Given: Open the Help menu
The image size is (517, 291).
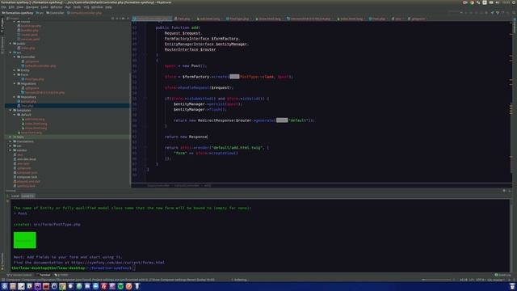Looking at the screenshot, I should click(x=108, y=7).
